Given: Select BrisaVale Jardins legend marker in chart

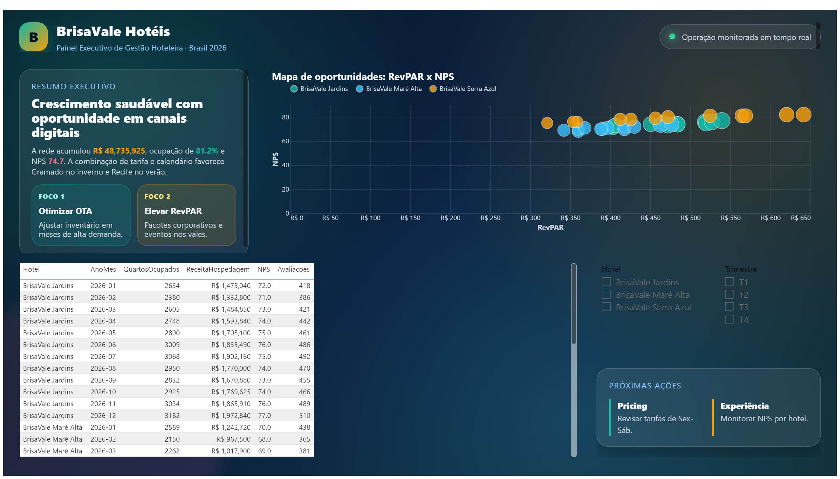Looking at the screenshot, I should 294,89.
